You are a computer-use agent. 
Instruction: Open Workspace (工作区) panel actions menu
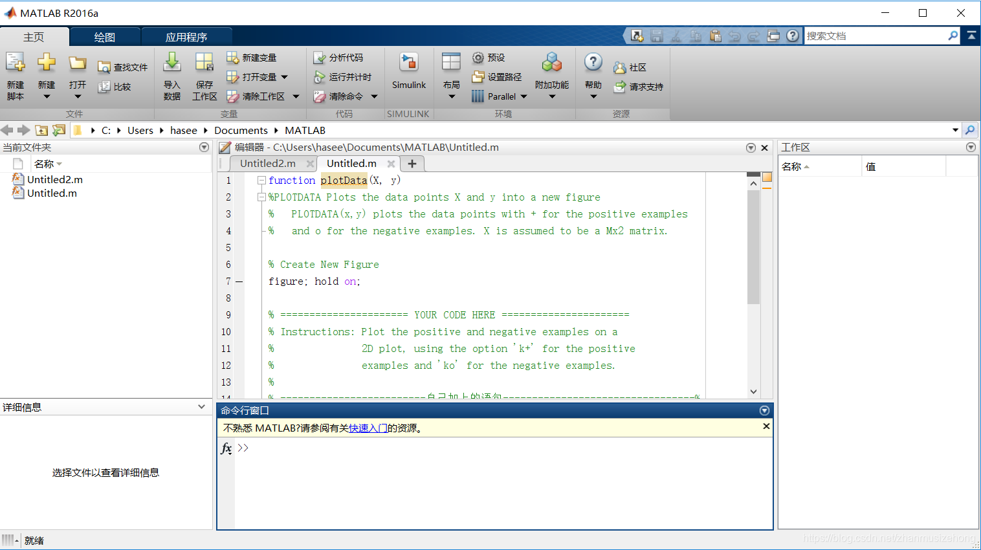(x=971, y=148)
